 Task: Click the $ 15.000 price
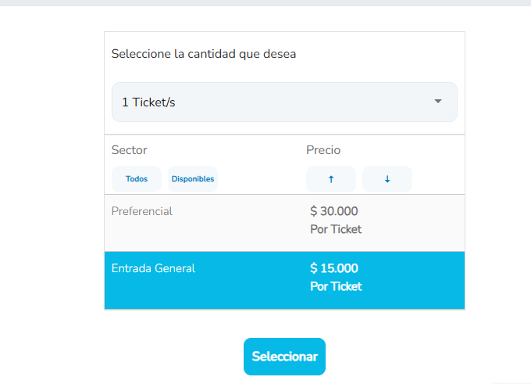point(334,268)
